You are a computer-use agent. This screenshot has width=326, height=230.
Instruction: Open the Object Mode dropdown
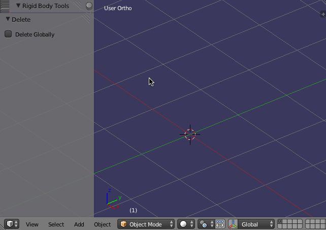pos(146,224)
